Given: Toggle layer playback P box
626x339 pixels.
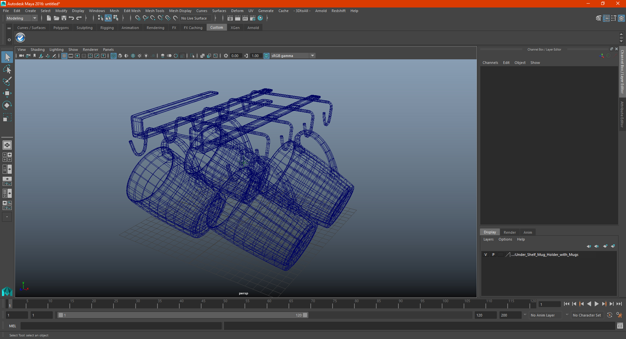Looking at the screenshot, I should click(x=493, y=255).
